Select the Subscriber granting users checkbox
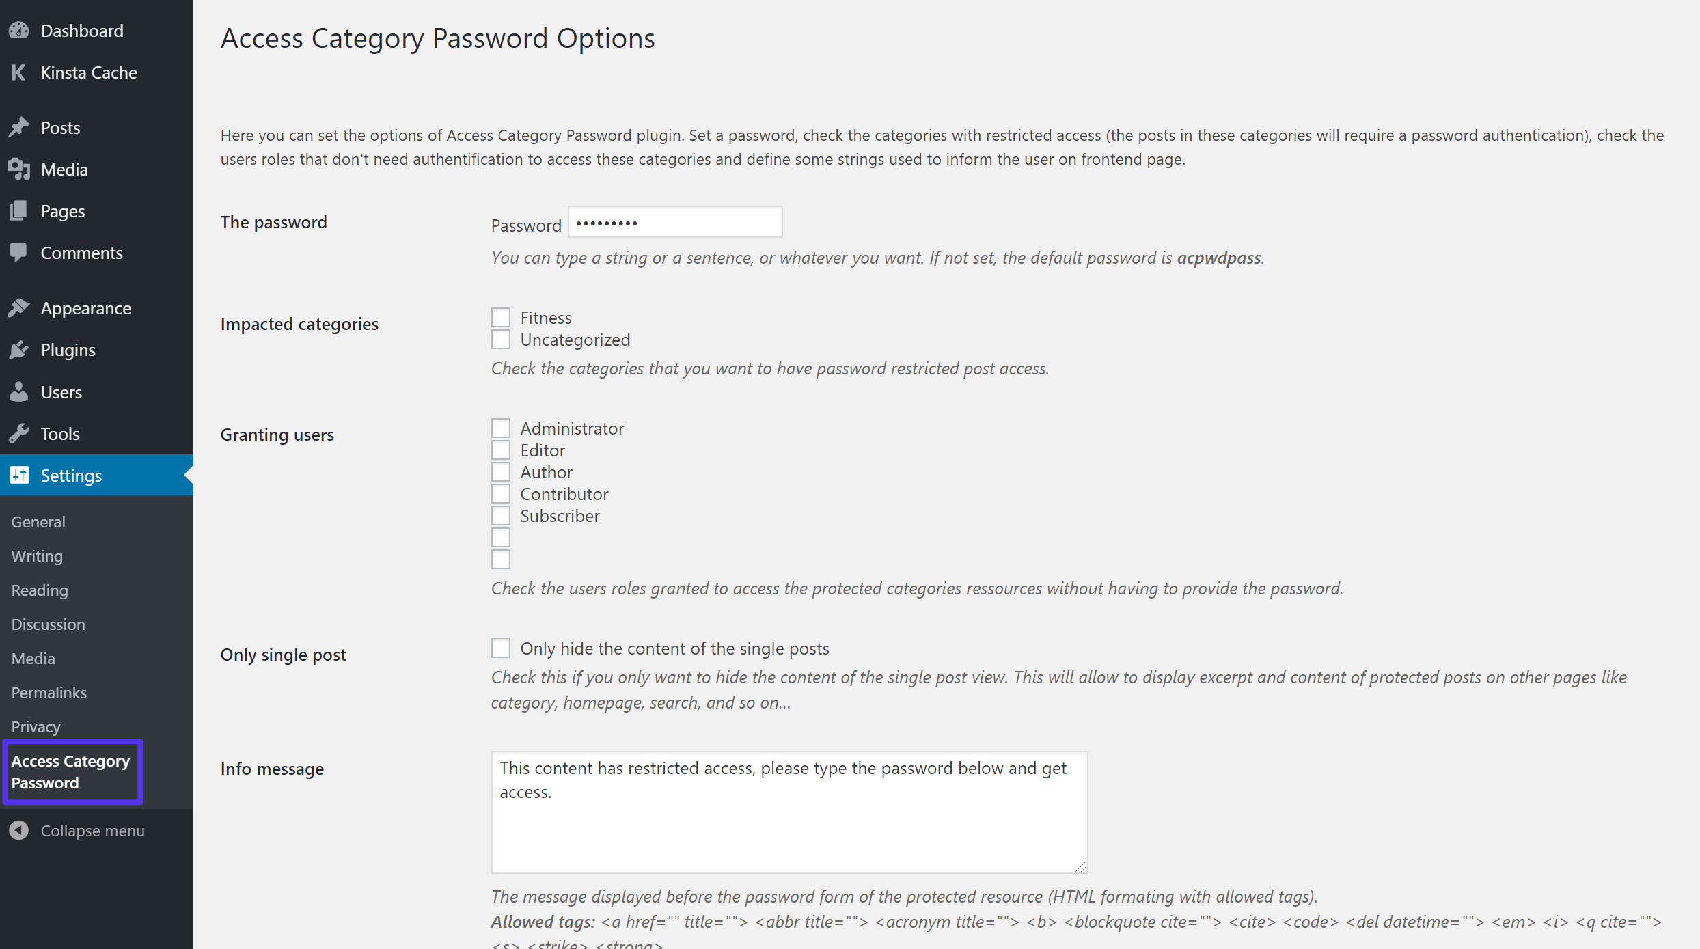The height and width of the screenshot is (949, 1700). (x=499, y=514)
